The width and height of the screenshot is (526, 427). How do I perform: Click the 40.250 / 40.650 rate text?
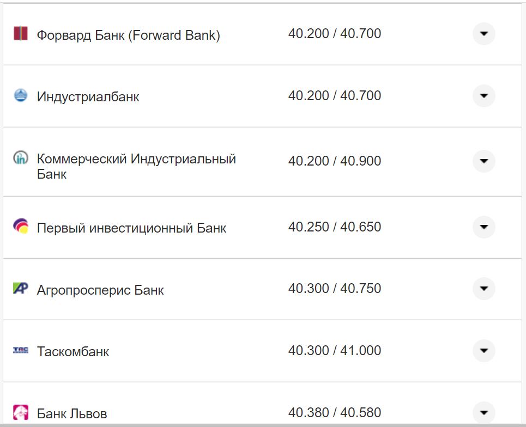(336, 227)
